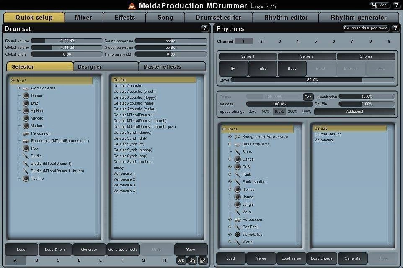Click the Studio drumset drumstick icon
This screenshot has width=403, height=268.
click(x=26, y=156)
